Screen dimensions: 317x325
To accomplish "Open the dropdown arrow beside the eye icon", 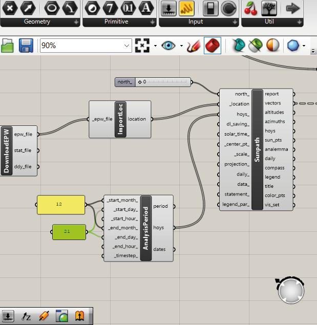I will 181,46.
